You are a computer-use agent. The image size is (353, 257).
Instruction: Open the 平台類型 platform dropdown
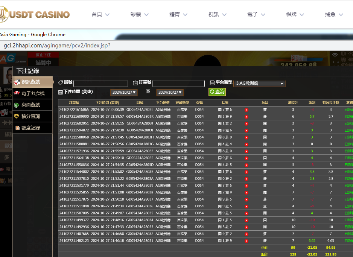259,84
